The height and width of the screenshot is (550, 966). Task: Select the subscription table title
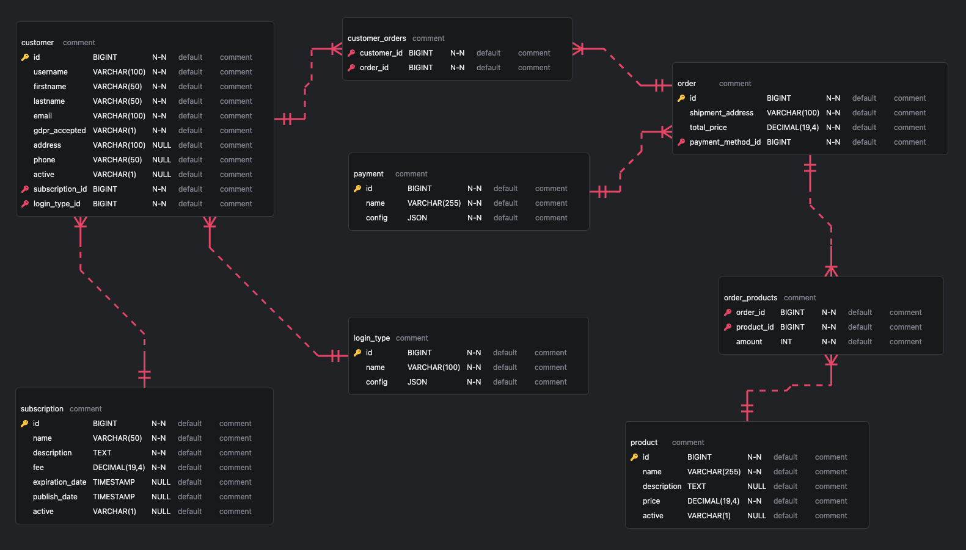[42, 409]
